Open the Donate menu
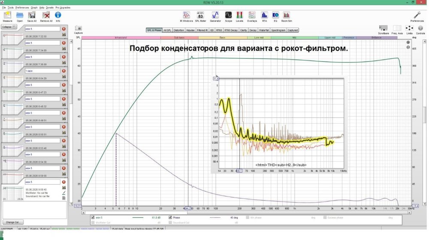429x240 pixels. 49,8
